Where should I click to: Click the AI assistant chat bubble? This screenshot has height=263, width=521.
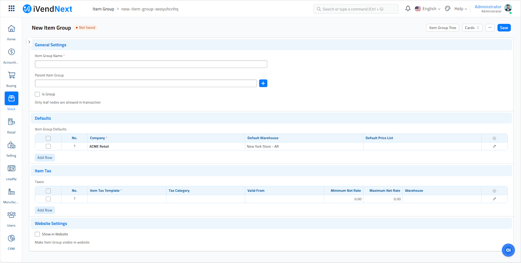508,250
